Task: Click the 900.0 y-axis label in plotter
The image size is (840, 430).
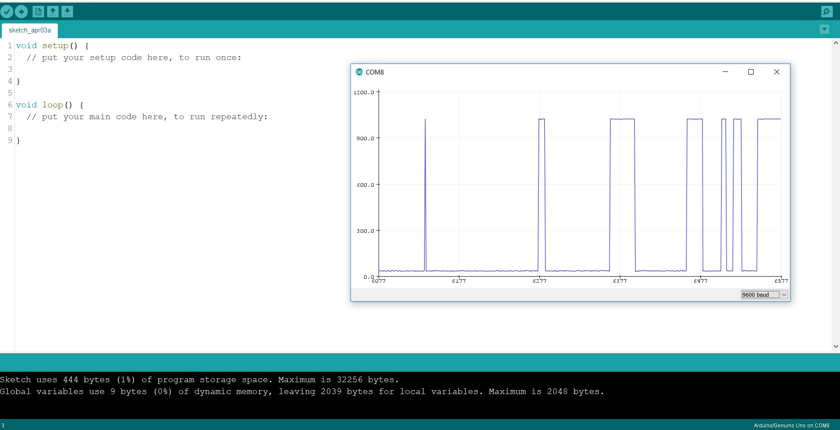Action: 365,139
